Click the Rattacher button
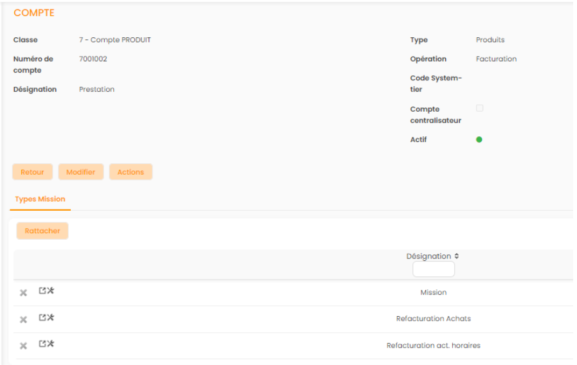 click(42, 231)
